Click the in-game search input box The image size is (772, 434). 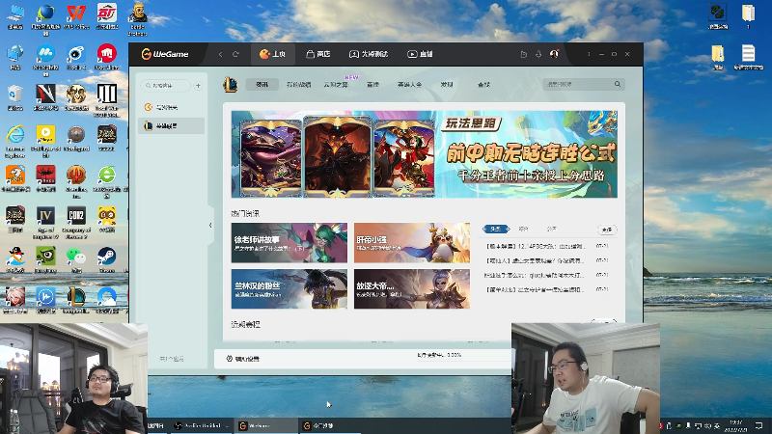pos(577,85)
